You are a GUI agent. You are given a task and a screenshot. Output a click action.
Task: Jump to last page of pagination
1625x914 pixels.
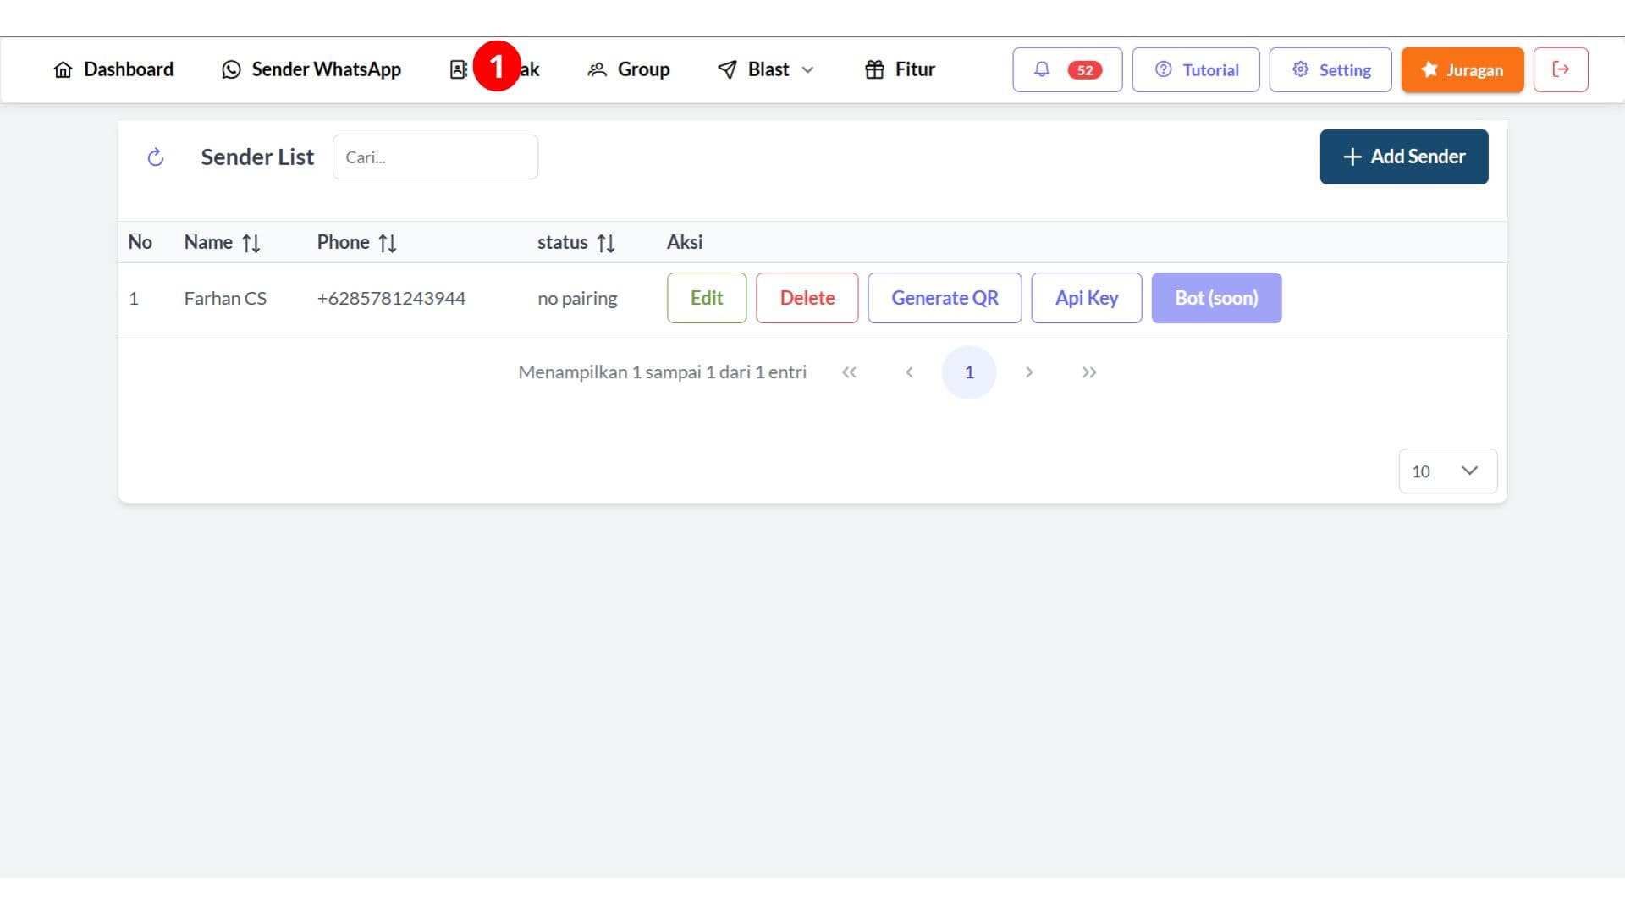pyautogui.click(x=1089, y=372)
